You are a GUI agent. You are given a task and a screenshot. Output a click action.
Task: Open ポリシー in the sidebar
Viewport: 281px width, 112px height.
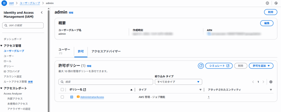pos(9,66)
